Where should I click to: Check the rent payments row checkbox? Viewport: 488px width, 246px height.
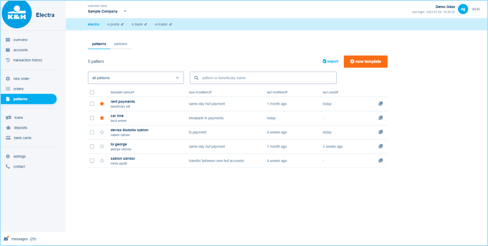pyautogui.click(x=92, y=104)
